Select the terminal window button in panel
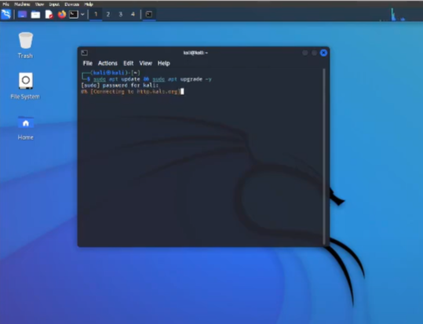 click(x=149, y=14)
